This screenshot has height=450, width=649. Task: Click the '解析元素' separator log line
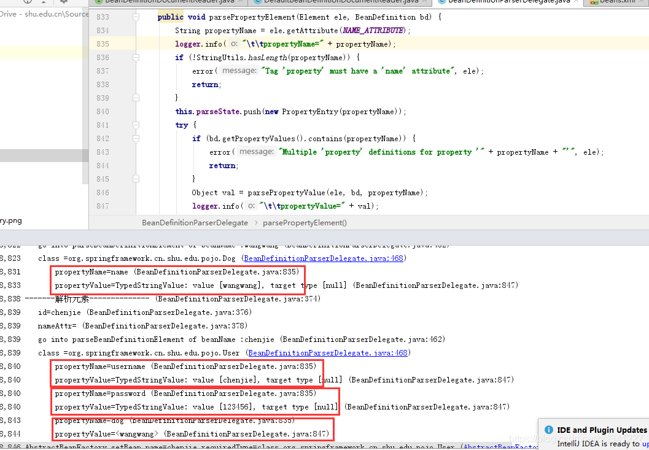pyautogui.click(x=173, y=299)
